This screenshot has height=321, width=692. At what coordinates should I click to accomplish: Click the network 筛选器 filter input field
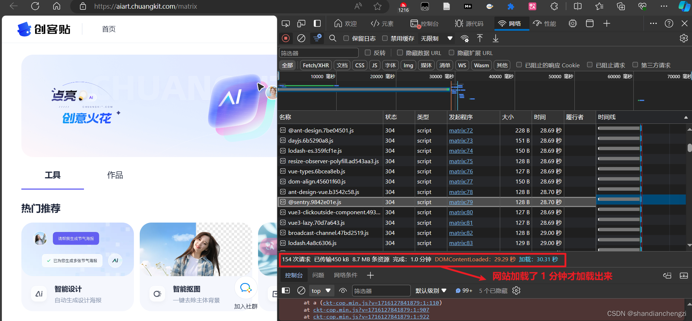(318, 53)
